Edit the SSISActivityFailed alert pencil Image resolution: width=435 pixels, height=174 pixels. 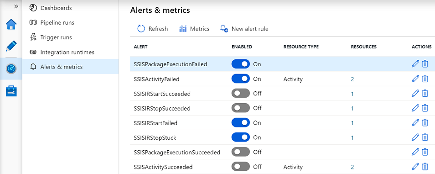415,79
